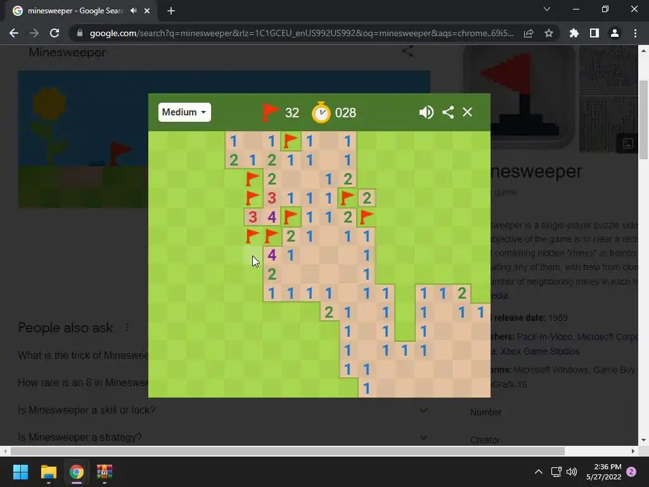649x487 pixels.
Task: Click the flag in top board row
Action: point(291,141)
